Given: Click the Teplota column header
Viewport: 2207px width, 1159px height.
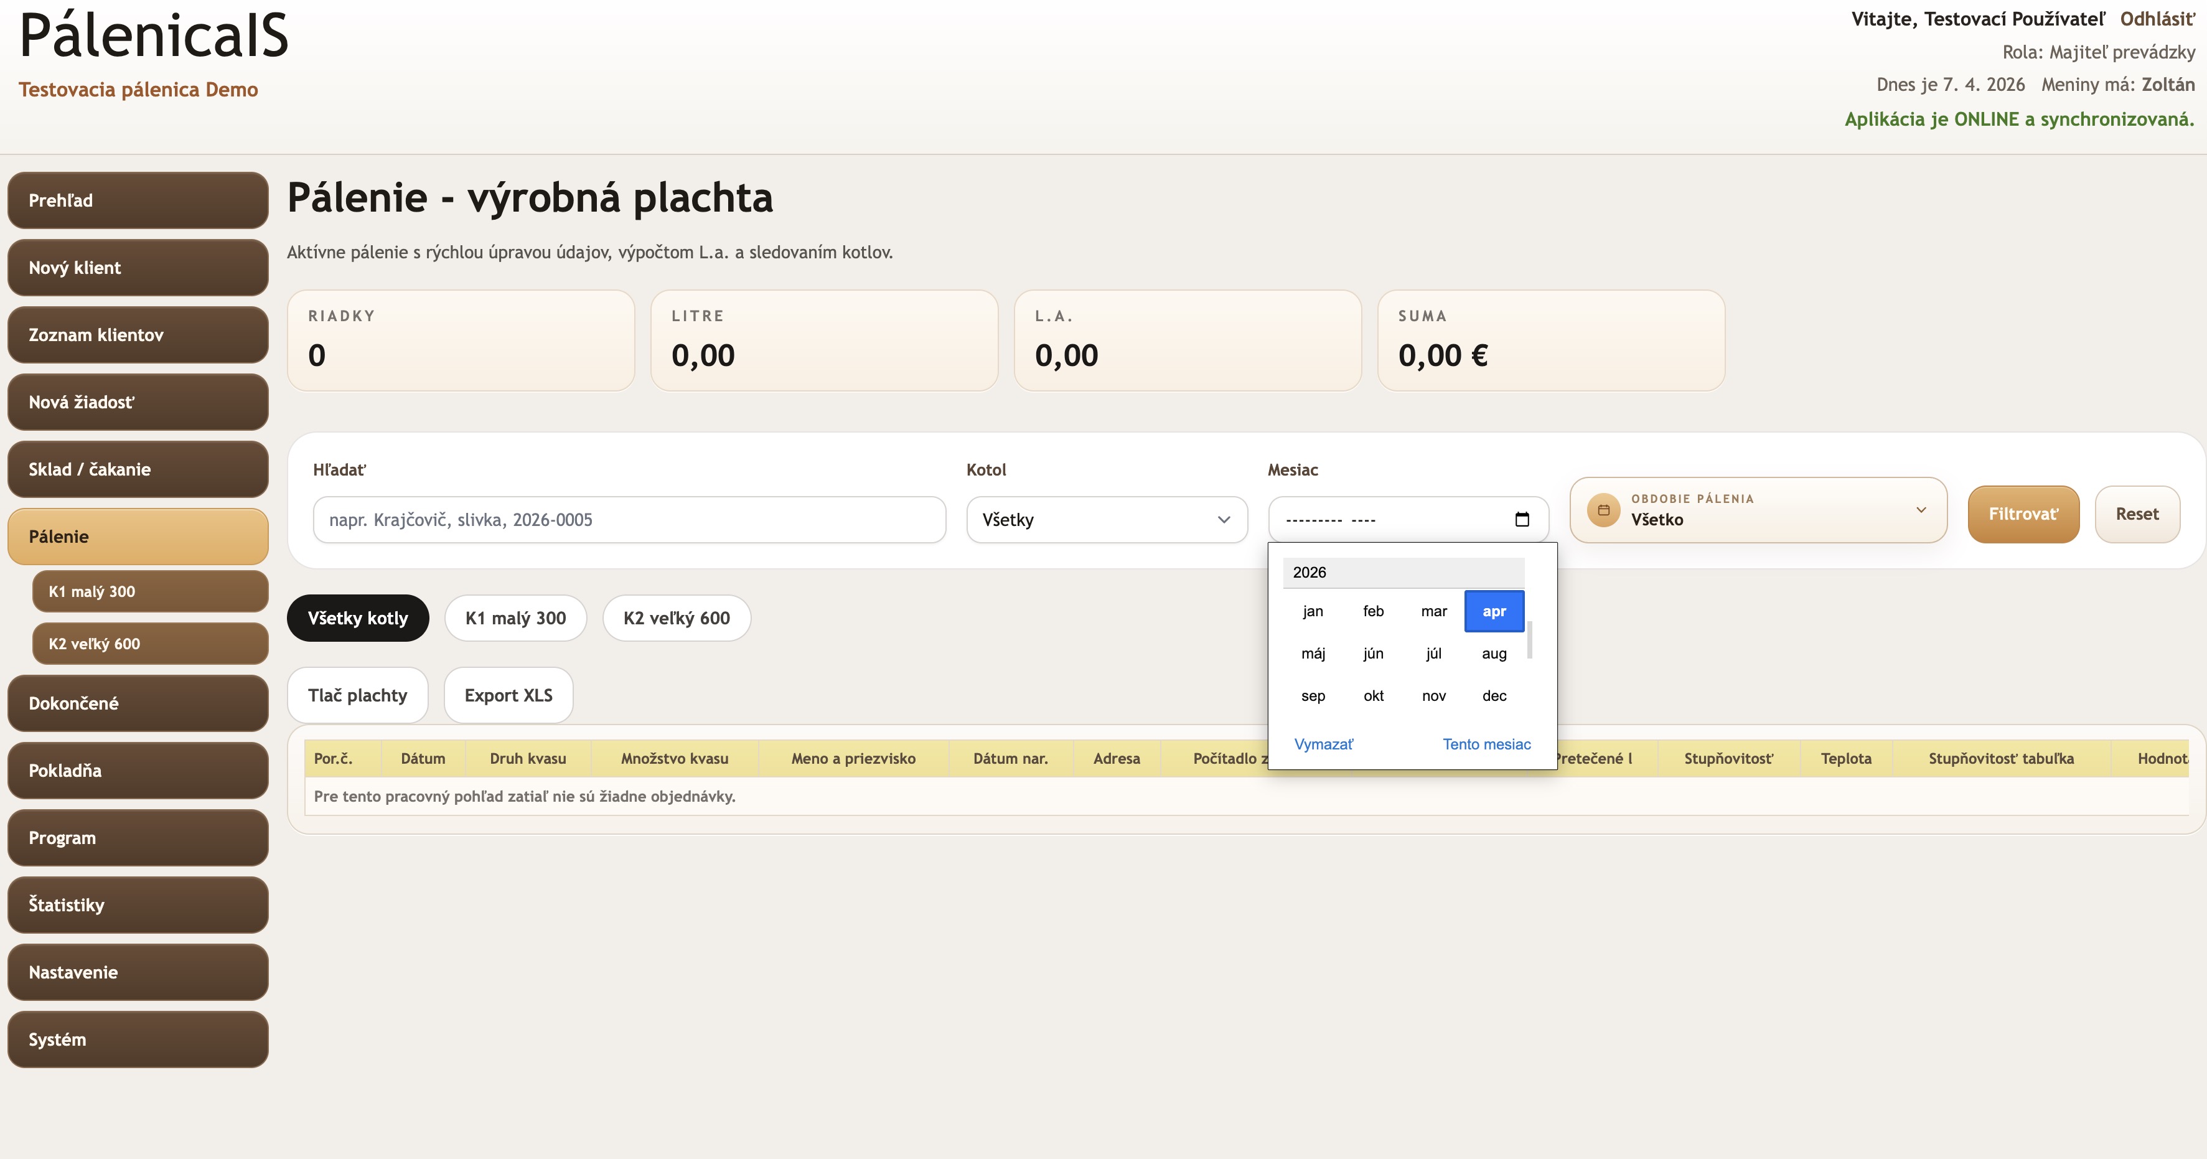Looking at the screenshot, I should (x=1846, y=758).
